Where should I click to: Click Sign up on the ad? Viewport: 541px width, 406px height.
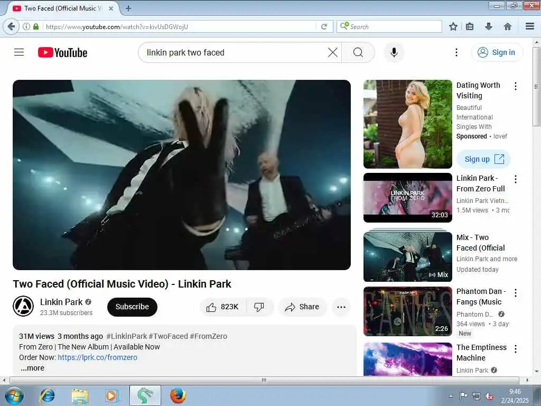point(484,159)
